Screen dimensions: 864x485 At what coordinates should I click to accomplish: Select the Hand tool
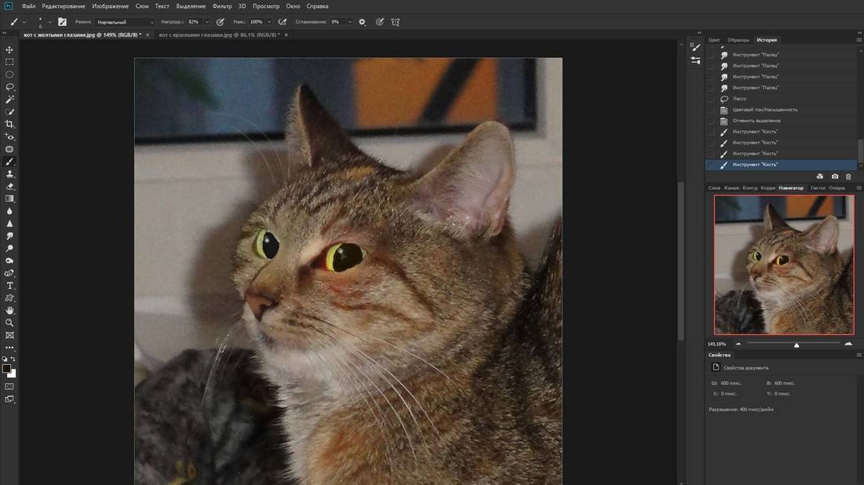[x=9, y=311]
